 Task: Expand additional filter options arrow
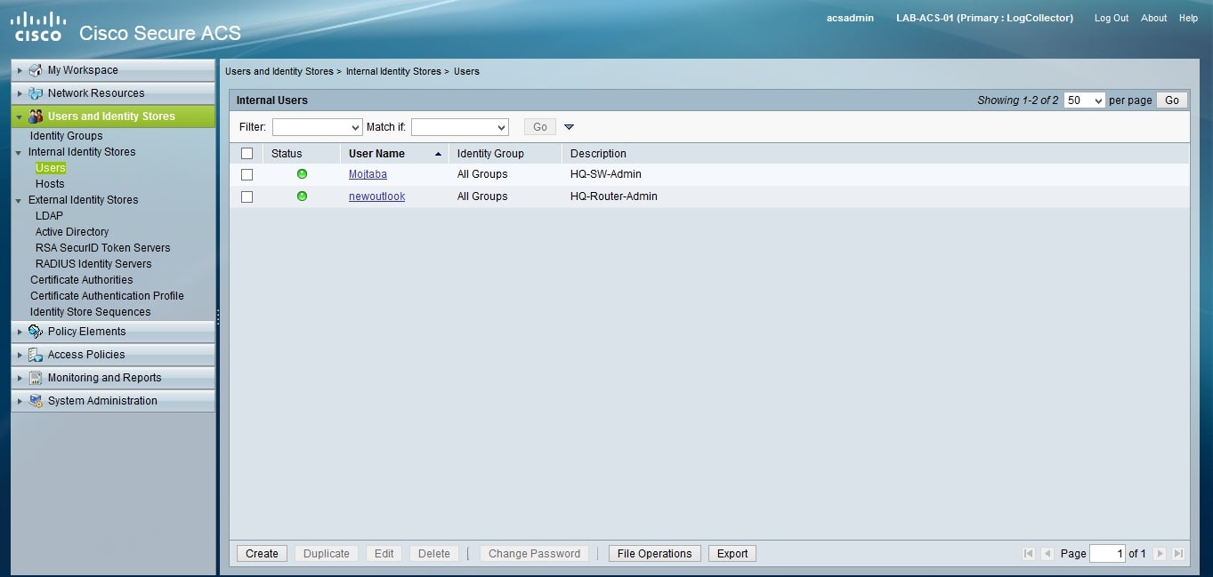point(570,127)
